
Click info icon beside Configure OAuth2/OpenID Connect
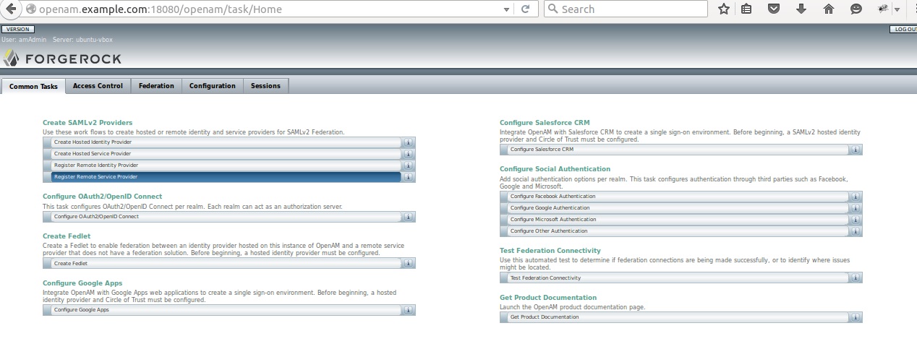click(408, 217)
